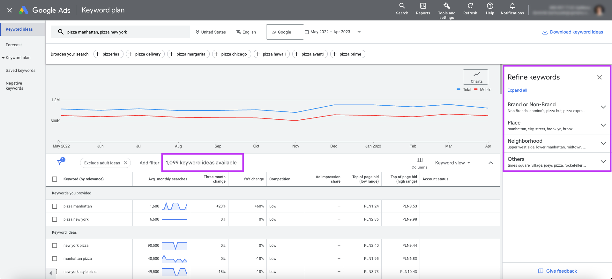This screenshot has height=279, width=612.
Task: Open the Columns selector icon
Action: coord(420,160)
